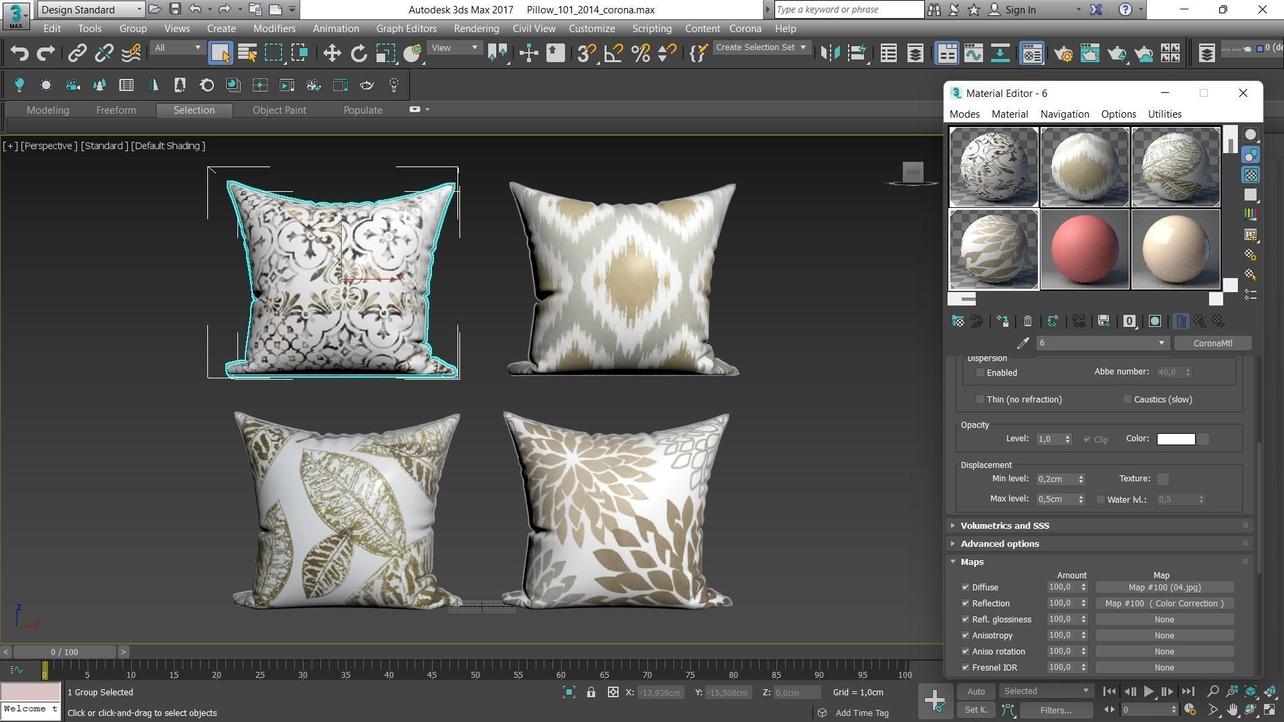Choose the Select and Scale tool
The width and height of the screenshot is (1284, 722).
(x=385, y=53)
